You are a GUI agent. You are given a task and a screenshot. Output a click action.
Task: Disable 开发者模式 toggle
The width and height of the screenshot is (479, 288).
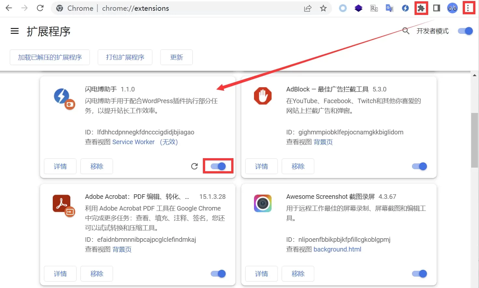tap(465, 31)
